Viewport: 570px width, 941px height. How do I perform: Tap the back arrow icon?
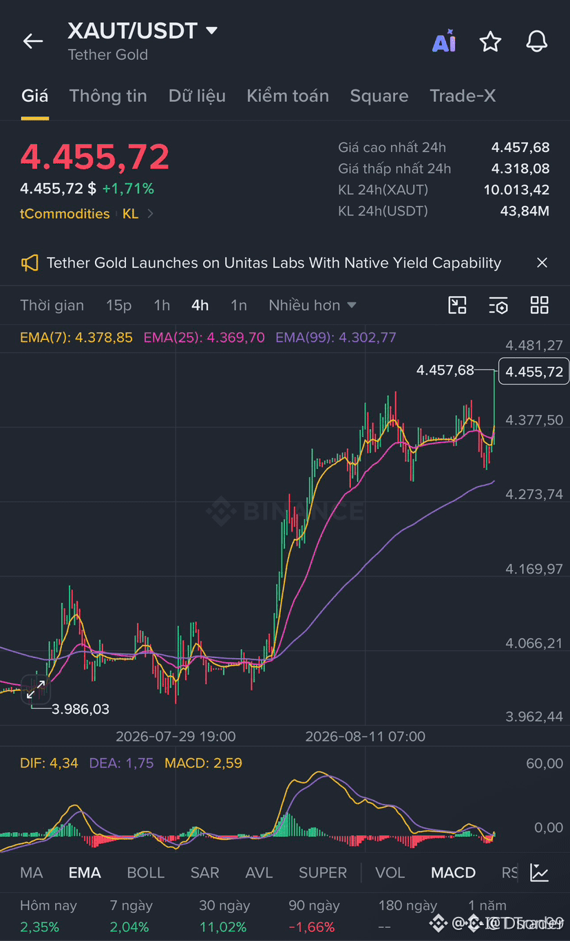pyautogui.click(x=33, y=41)
